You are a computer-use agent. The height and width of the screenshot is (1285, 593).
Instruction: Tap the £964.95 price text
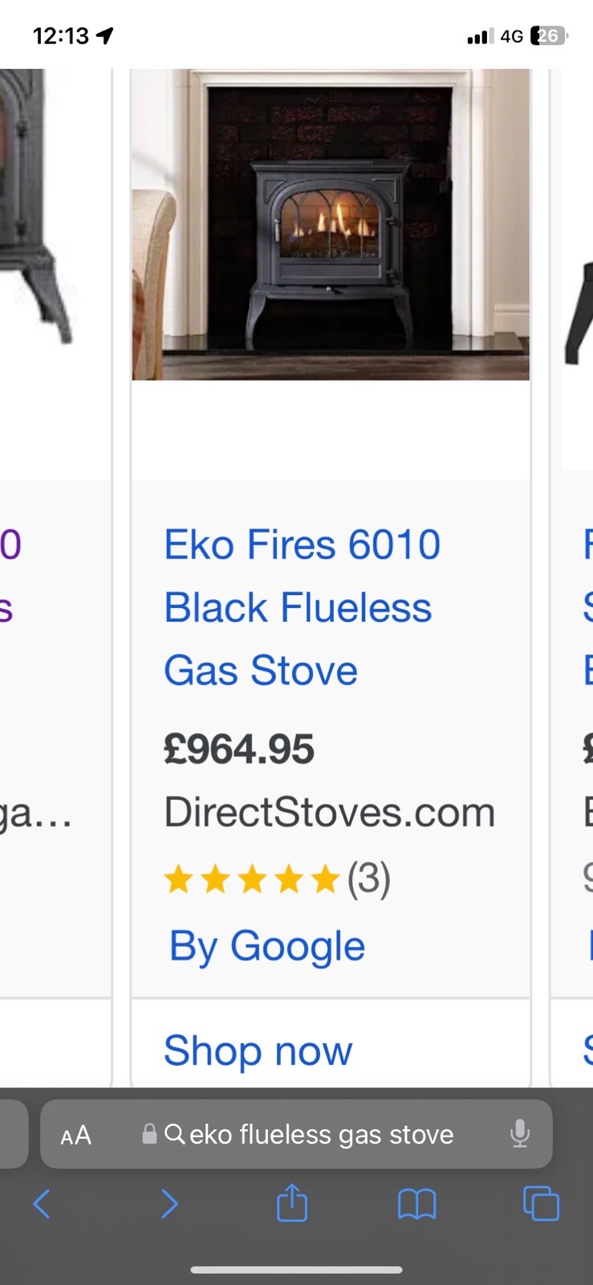click(x=238, y=748)
